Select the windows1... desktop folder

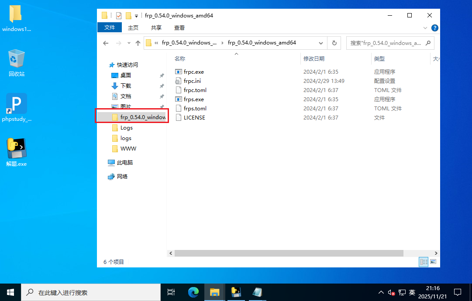[x=16, y=19]
